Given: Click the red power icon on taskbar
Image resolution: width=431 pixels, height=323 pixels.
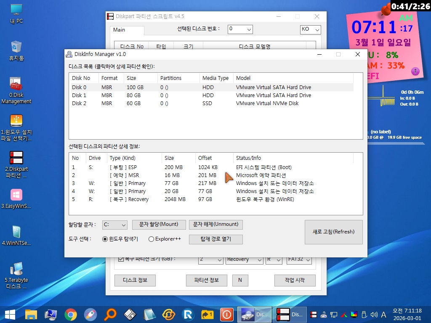Looking at the screenshot, I should point(227,315).
